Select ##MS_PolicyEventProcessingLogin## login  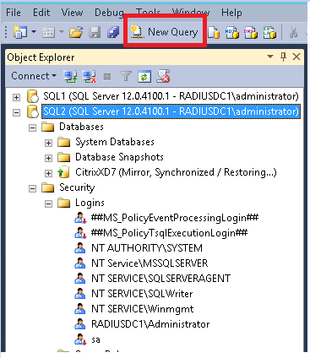pos(175,218)
